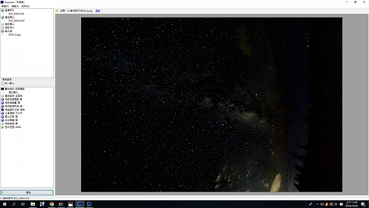Open the File (F) menu
This screenshot has width=369, height=208.
point(15,6)
